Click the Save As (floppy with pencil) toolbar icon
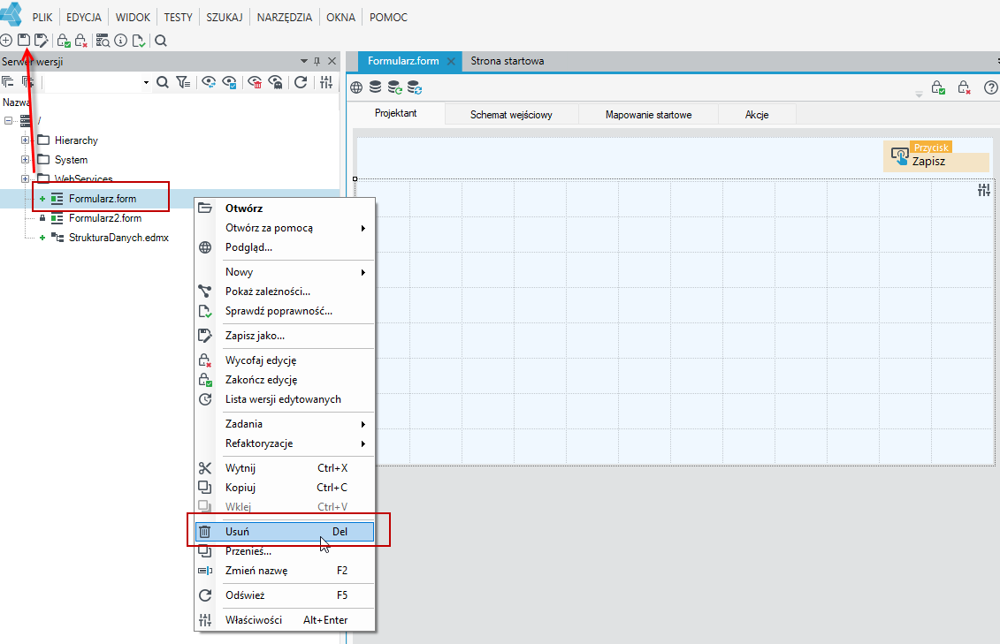This screenshot has height=644, width=1000. coord(42,40)
